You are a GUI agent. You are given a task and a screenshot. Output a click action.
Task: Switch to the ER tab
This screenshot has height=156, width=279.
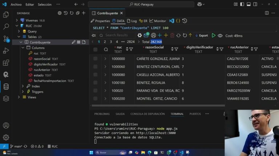(x=143, y=21)
